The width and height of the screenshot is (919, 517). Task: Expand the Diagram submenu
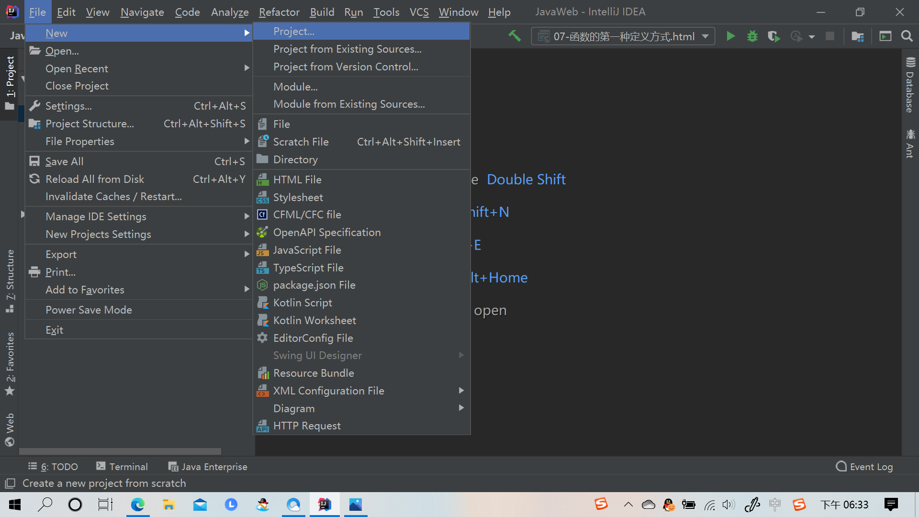tap(294, 408)
